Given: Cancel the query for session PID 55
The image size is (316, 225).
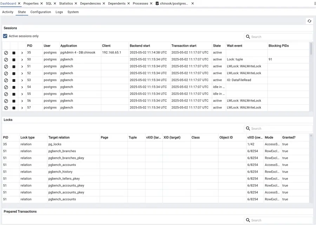Looking at the screenshot, I should pyautogui.click(x=6, y=94).
